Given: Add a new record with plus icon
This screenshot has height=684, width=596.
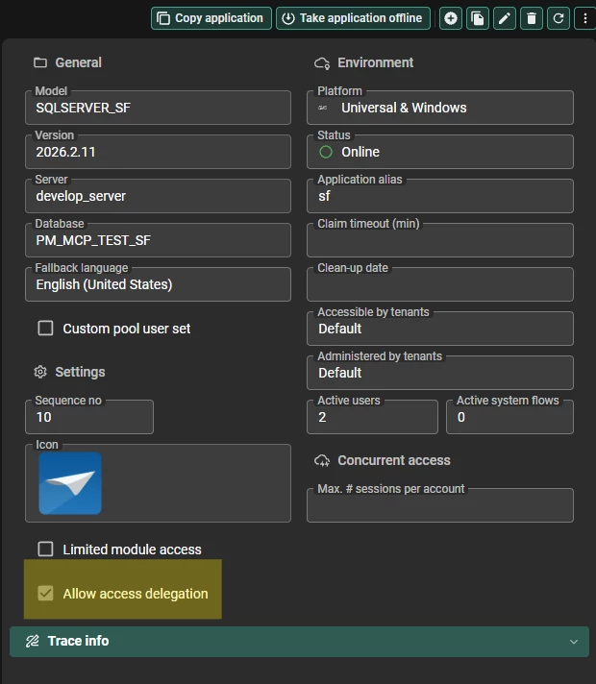Looking at the screenshot, I should click(x=451, y=18).
